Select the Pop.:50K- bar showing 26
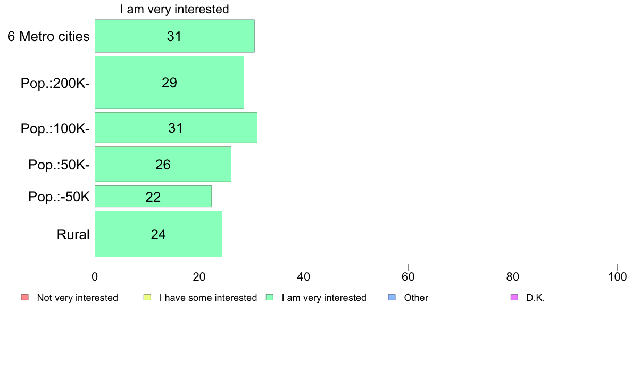This screenshot has height=392, width=632. point(163,164)
